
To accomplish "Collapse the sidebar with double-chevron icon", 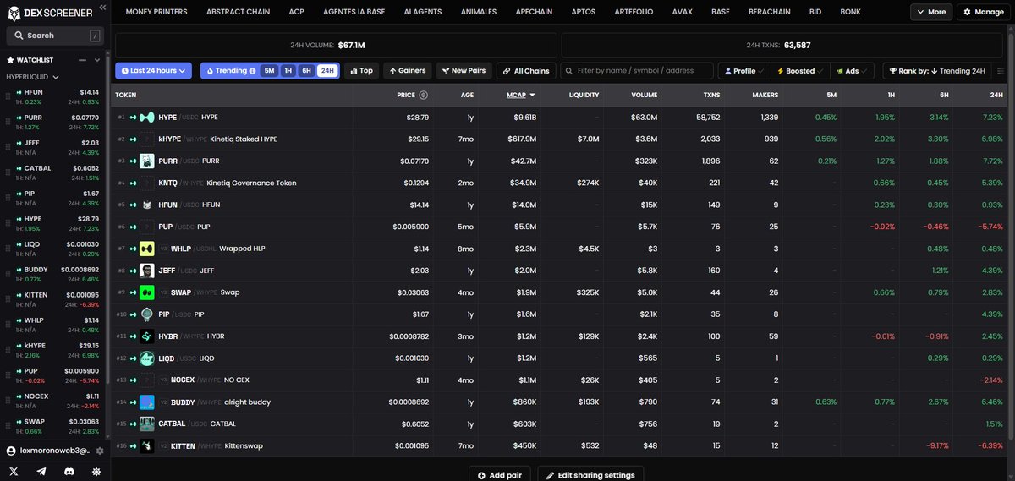I will (x=102, y=7).
